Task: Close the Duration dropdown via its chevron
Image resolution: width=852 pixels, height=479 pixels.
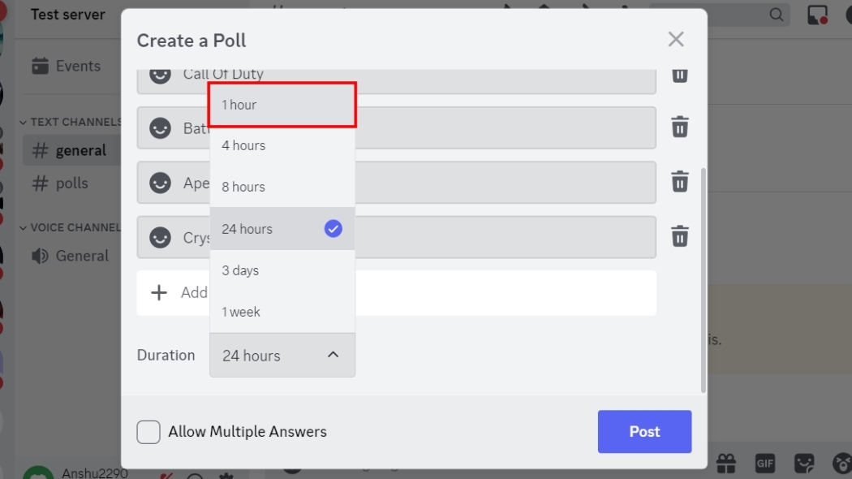Action: click(x=332, y=355)
